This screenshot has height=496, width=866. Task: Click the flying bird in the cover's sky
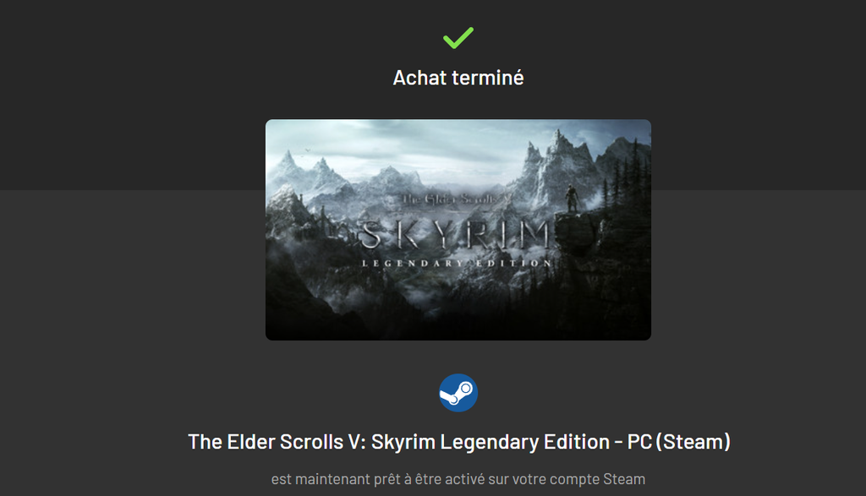[x=308, y=150]
